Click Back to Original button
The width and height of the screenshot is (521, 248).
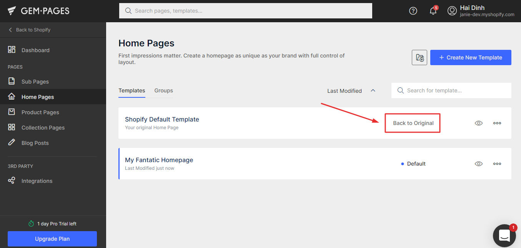point(413,123)
